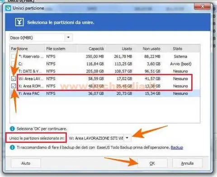
Task: Click used value 113,25 GB
Action: [x=123, y=64]
